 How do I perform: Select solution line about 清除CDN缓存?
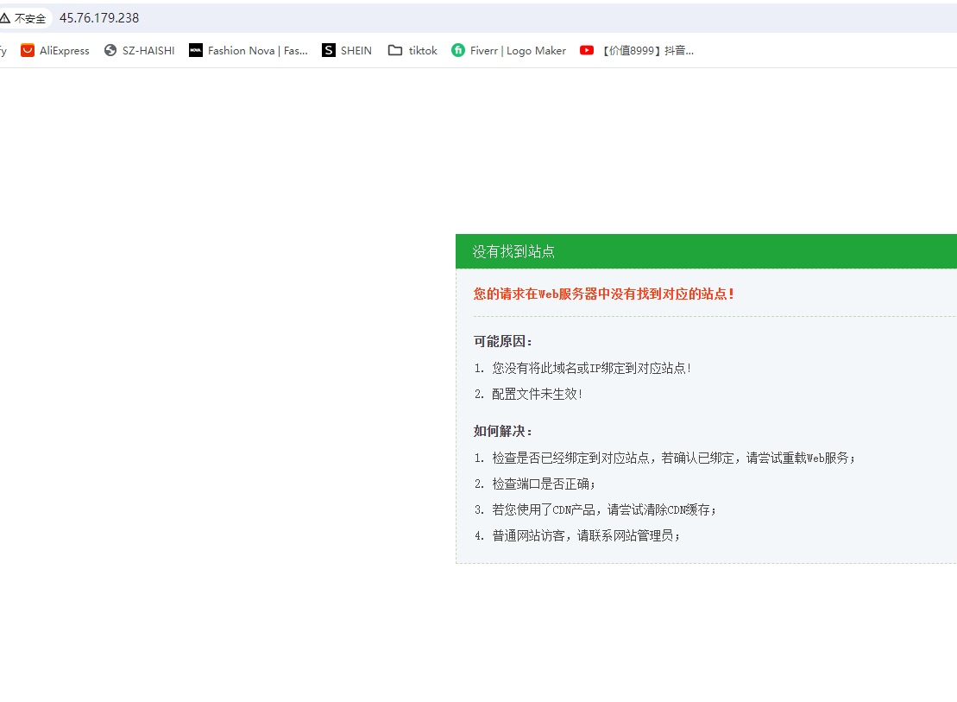(603, 509)
